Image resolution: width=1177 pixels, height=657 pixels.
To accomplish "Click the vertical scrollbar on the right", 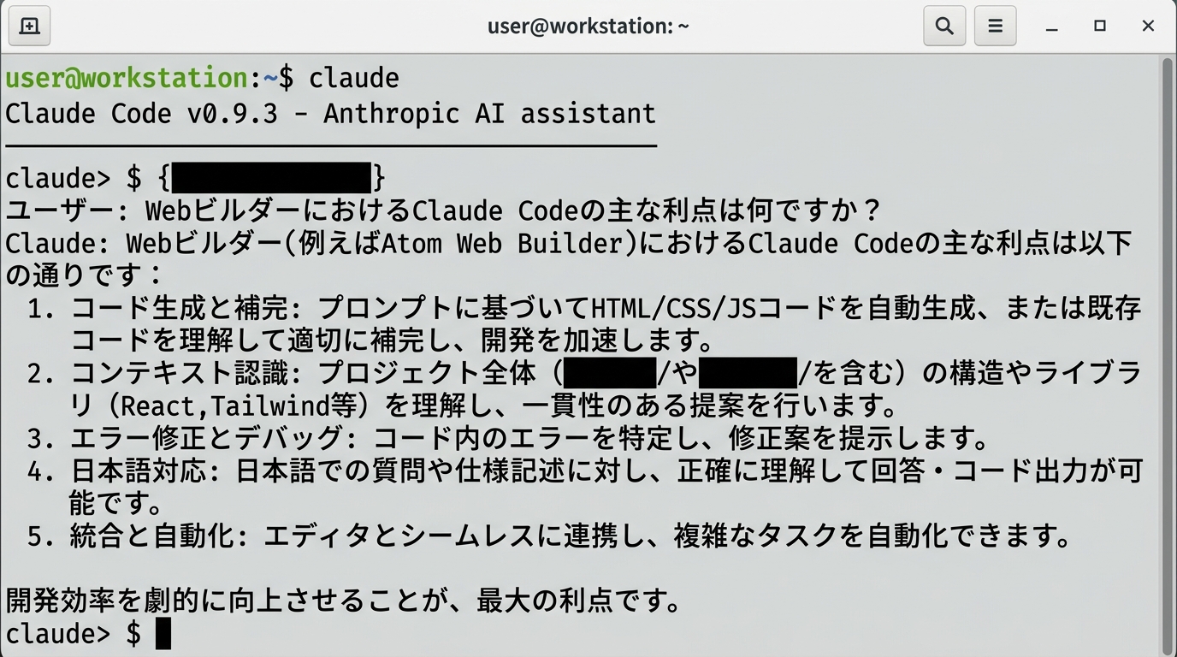I will click(x=1167, y=342).
